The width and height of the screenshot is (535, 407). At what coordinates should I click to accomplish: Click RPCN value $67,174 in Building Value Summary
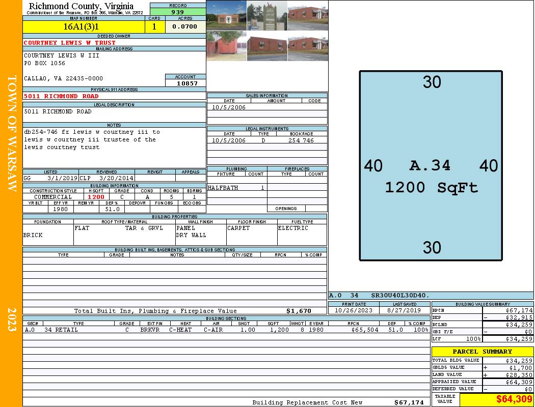click(x=519, y=311)
